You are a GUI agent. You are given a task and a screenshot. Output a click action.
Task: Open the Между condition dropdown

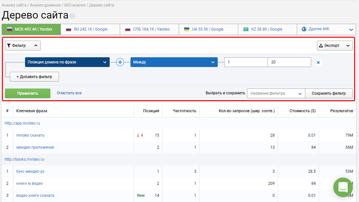174,62
